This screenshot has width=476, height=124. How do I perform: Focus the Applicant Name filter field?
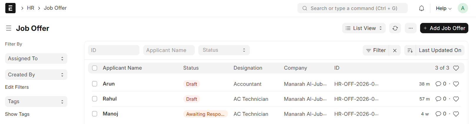coord(169,50)
